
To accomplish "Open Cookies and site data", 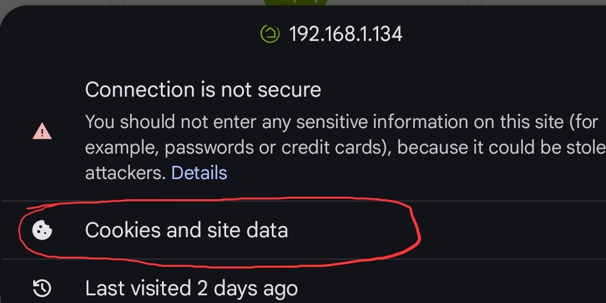I will click(186, 229).
